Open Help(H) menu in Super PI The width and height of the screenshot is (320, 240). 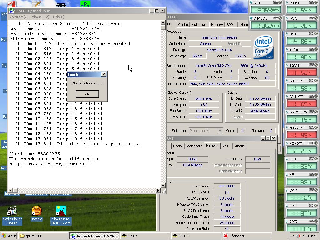click(59, 17)
